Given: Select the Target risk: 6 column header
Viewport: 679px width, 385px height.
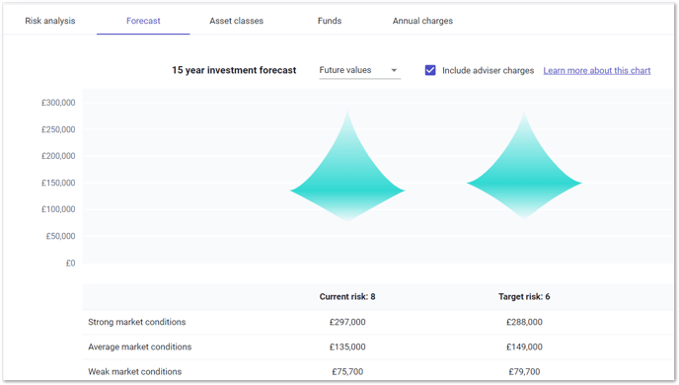Looking at the screenshot, I should [524, 297].
